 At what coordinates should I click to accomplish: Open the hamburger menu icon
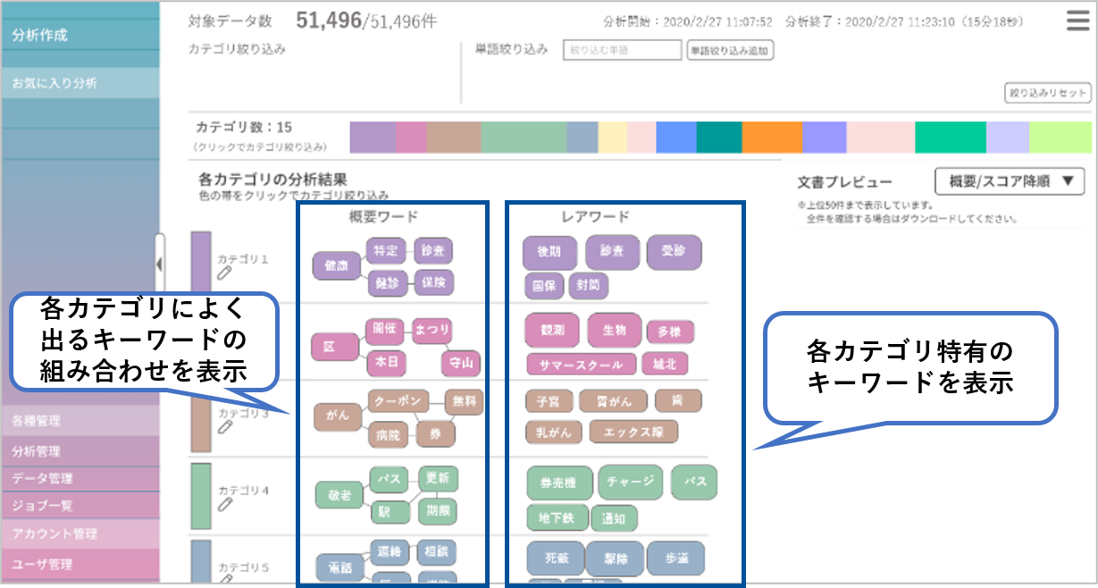[x=1077, y=21]
